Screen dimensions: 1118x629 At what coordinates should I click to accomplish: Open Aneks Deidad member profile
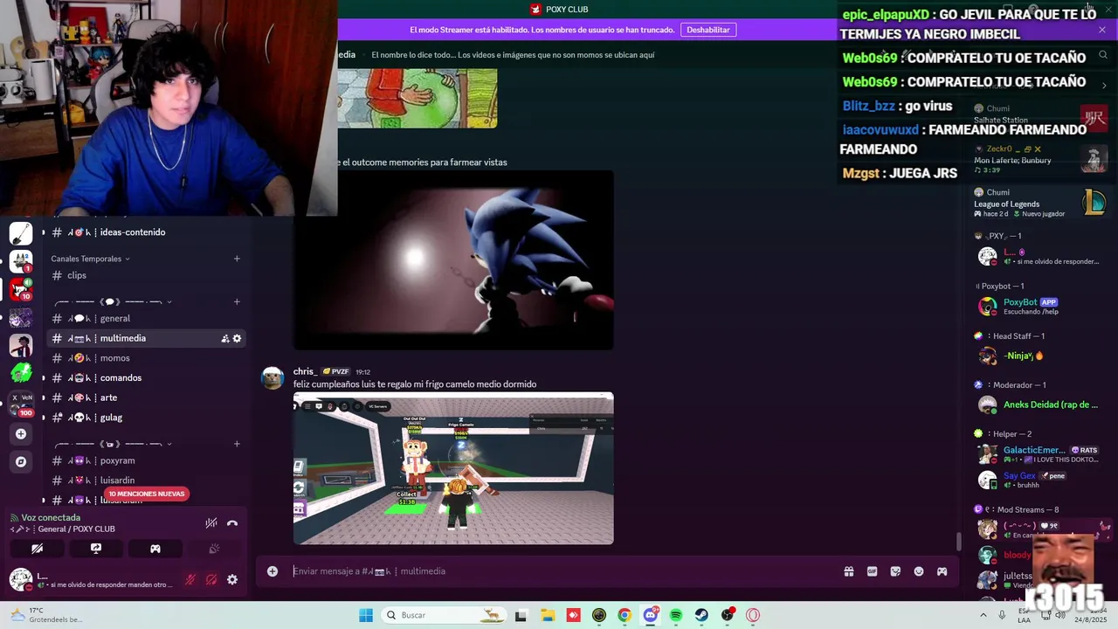click(1039, 404)
